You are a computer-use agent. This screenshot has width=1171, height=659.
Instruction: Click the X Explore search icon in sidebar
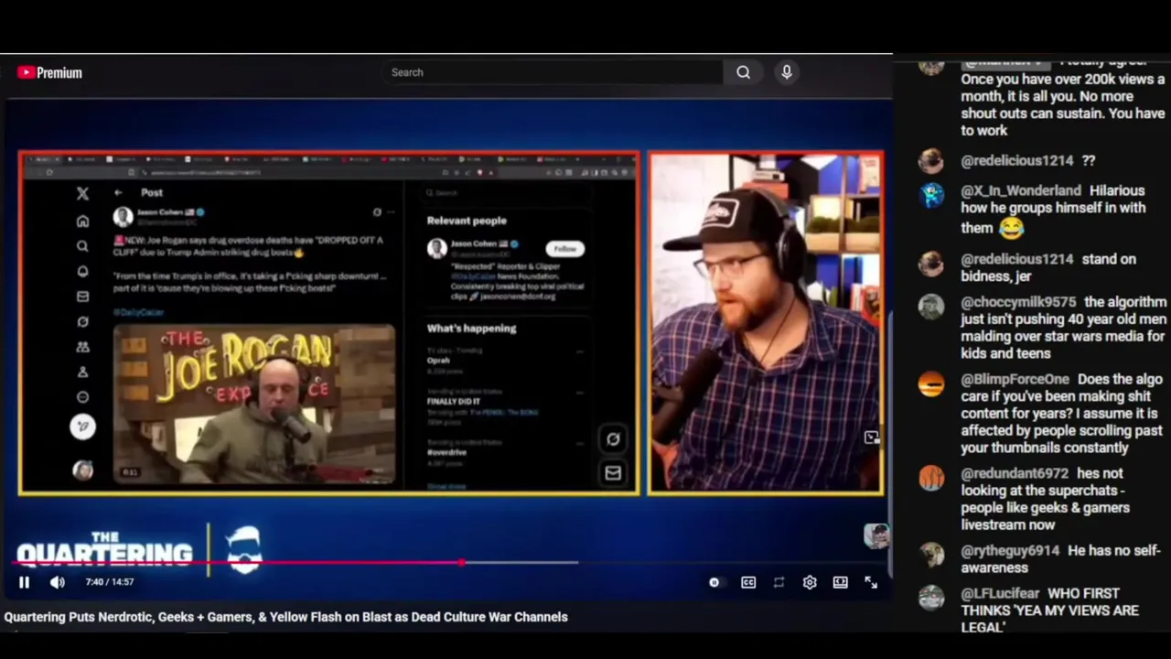(82, 246)
